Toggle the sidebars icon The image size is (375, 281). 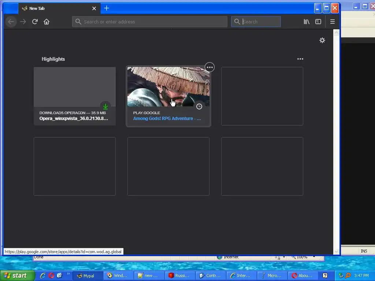318,22
